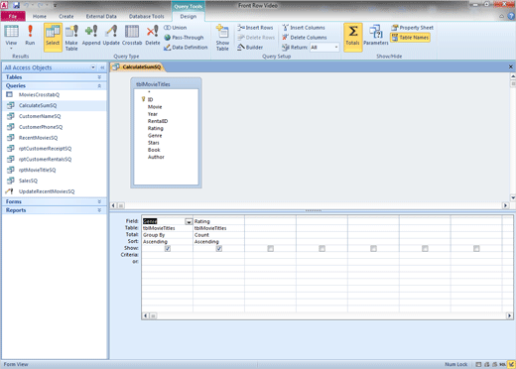This screenshot has width=516, height=369.
Task: Toggle Show checkbox in fourth grid column
Action: click(322, 248)
